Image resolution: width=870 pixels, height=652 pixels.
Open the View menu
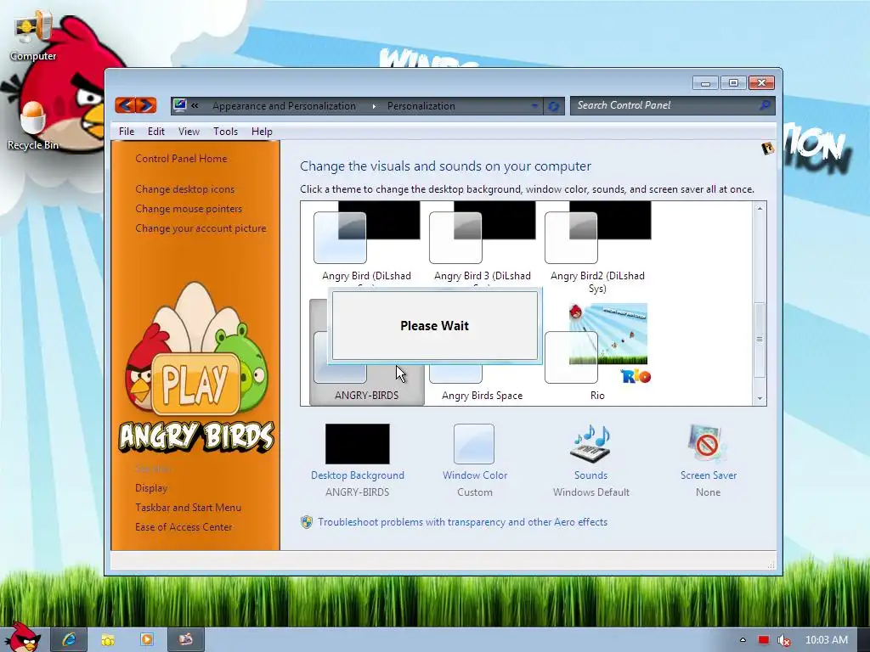tap(189, 132)
